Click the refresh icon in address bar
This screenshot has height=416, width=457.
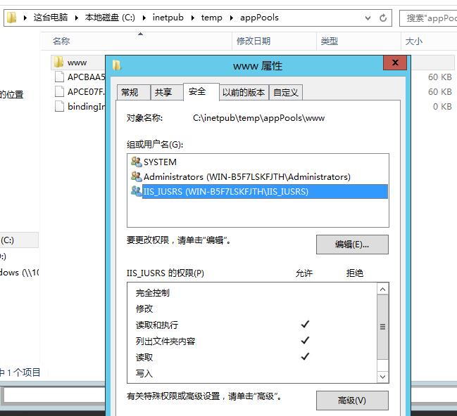[x=383, y=18]
